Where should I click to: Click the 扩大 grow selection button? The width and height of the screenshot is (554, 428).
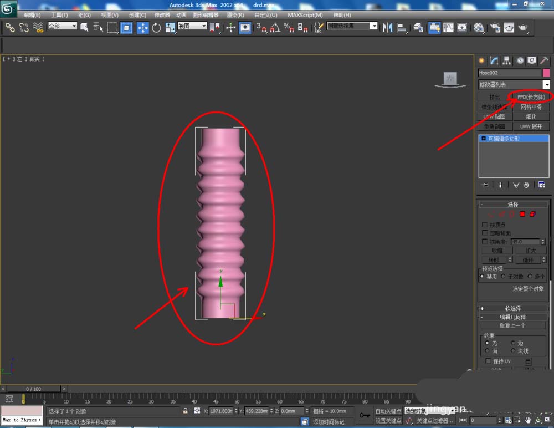531,251
